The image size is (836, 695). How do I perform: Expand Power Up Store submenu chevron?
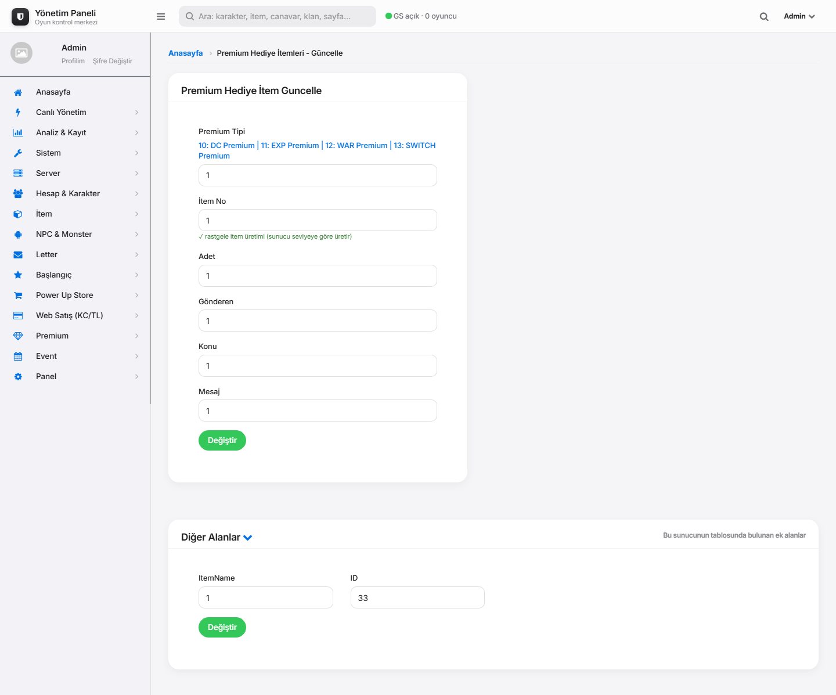coord(137,296)
